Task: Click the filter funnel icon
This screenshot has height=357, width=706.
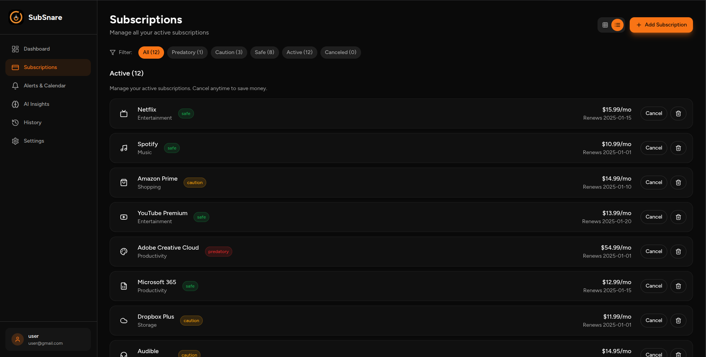Action: click(x=113, y=53)
